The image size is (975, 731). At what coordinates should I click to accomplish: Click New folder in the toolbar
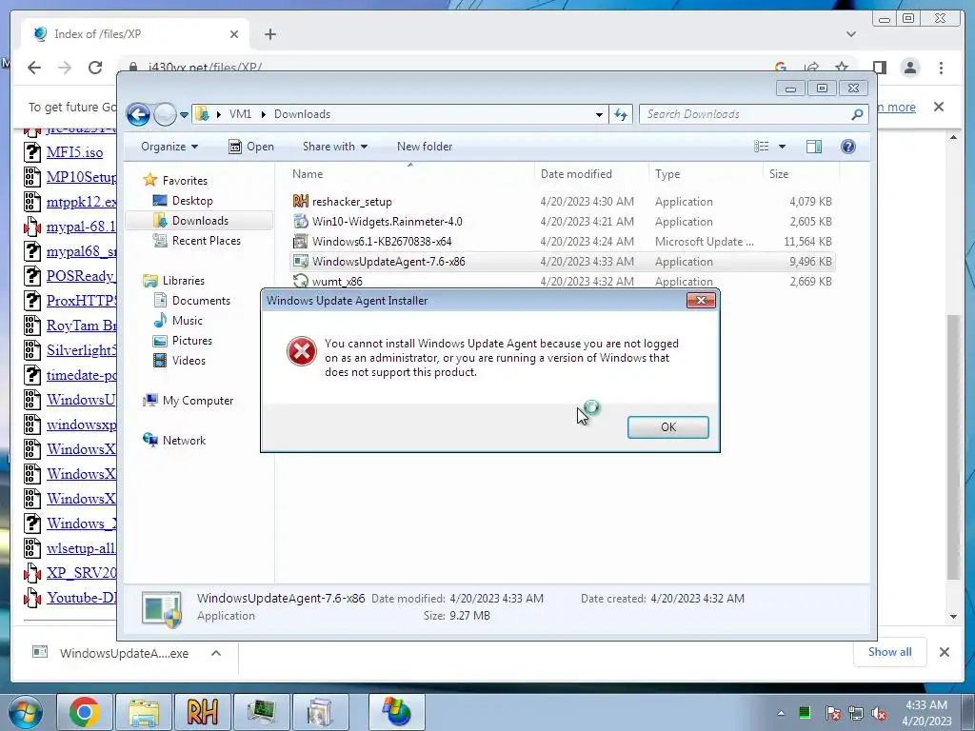click(425, 147)
